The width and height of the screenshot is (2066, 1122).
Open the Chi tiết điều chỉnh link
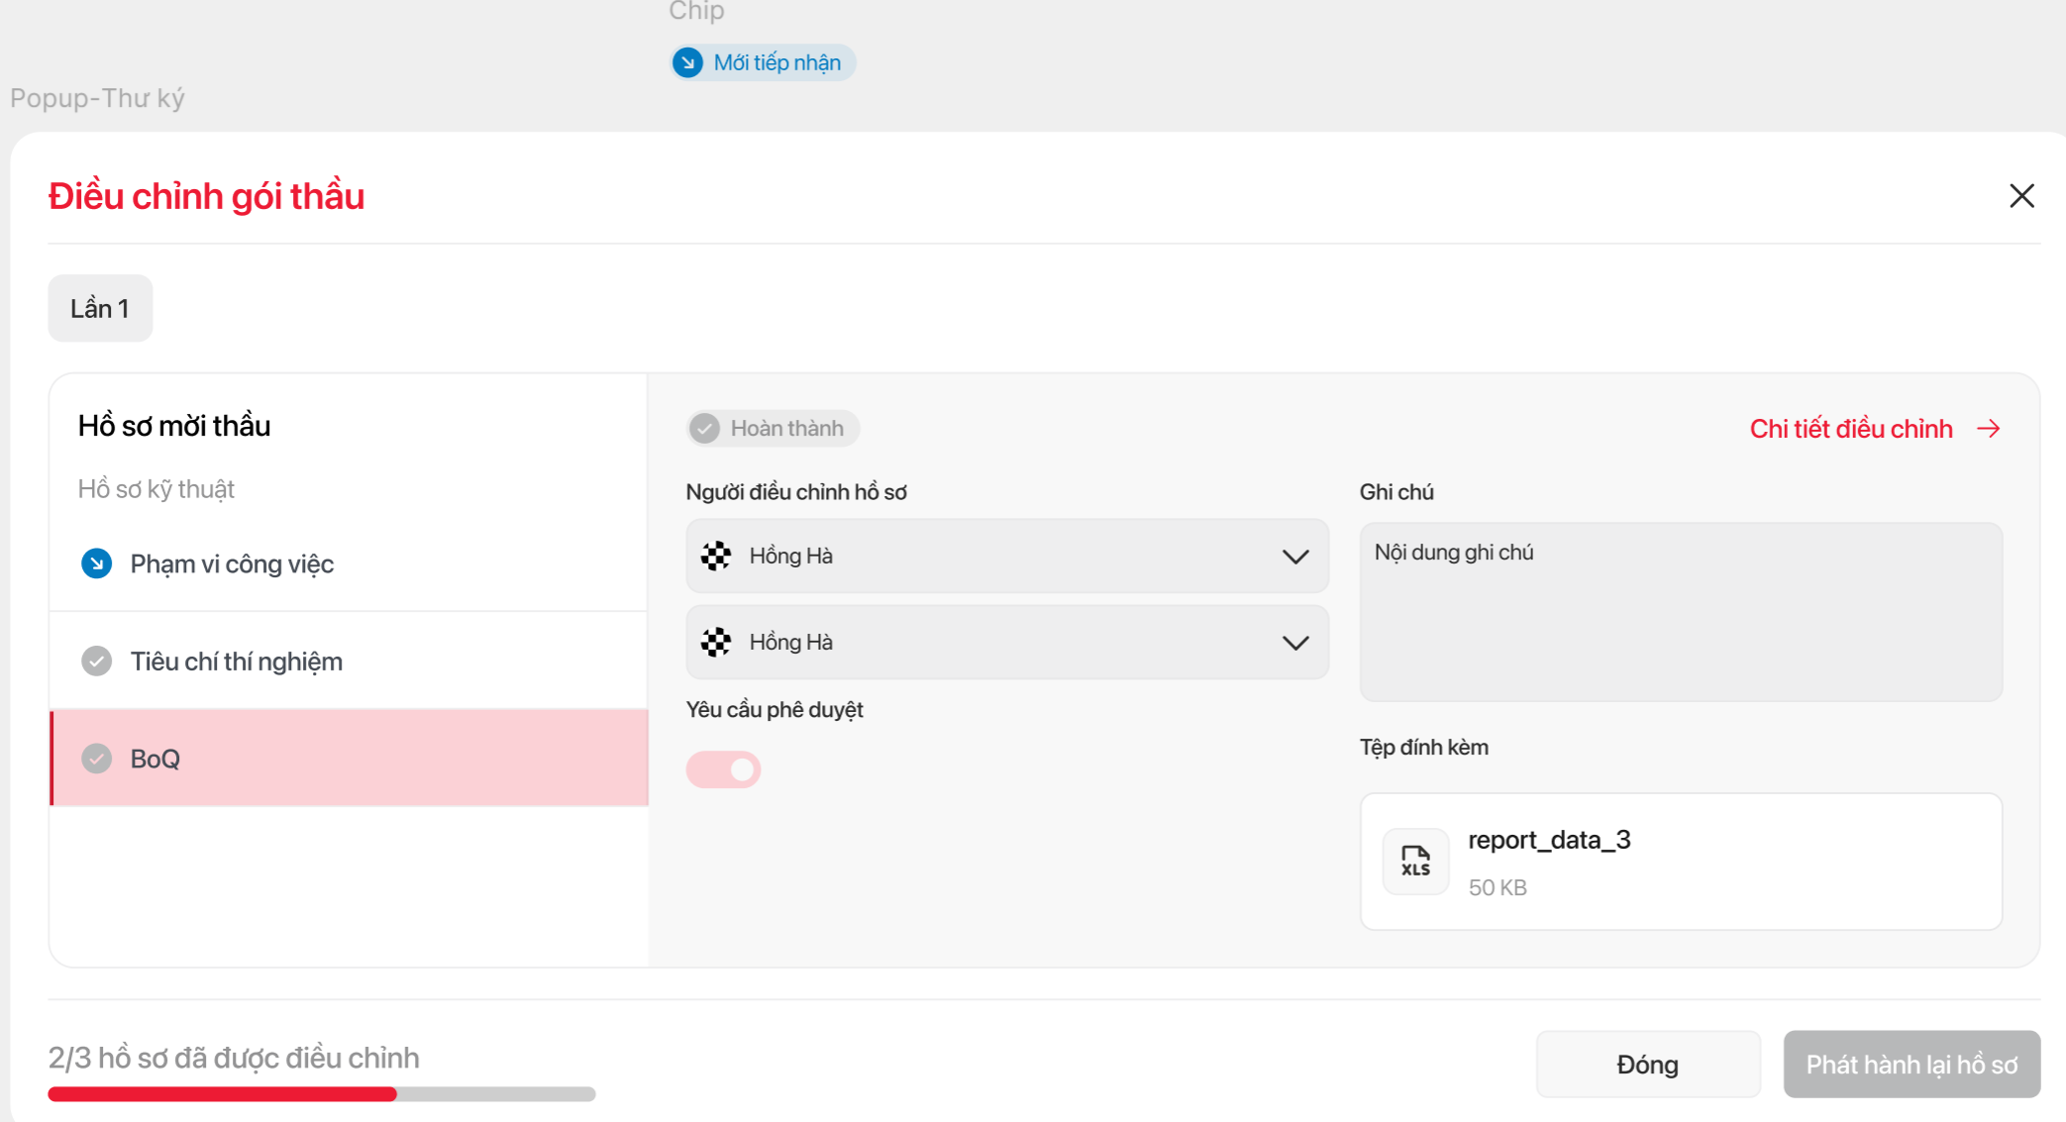tap(1850, 429)
